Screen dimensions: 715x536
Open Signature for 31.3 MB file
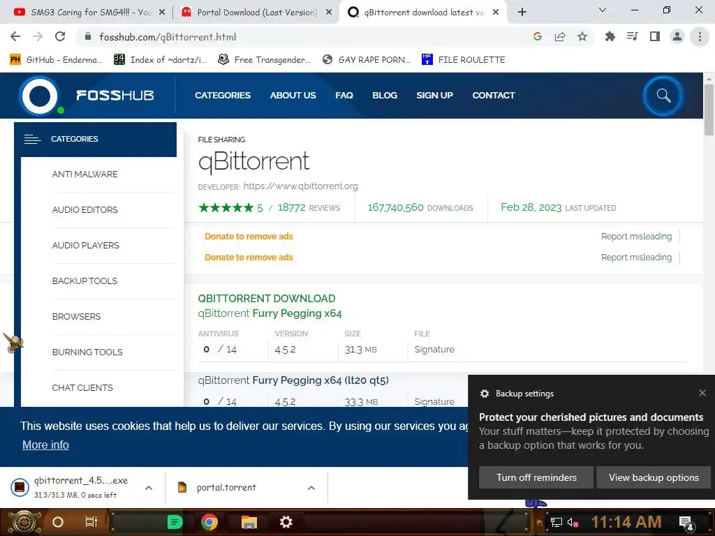(434, 349)
